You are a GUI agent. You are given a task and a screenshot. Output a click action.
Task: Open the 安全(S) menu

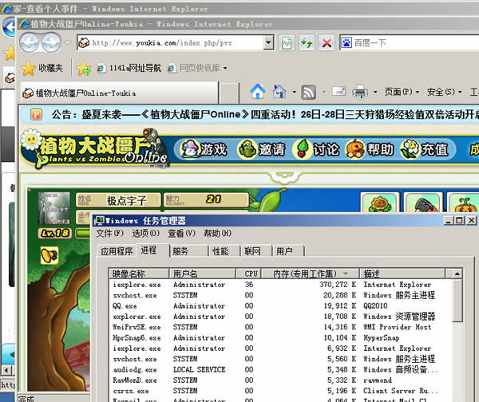point(444,92)
